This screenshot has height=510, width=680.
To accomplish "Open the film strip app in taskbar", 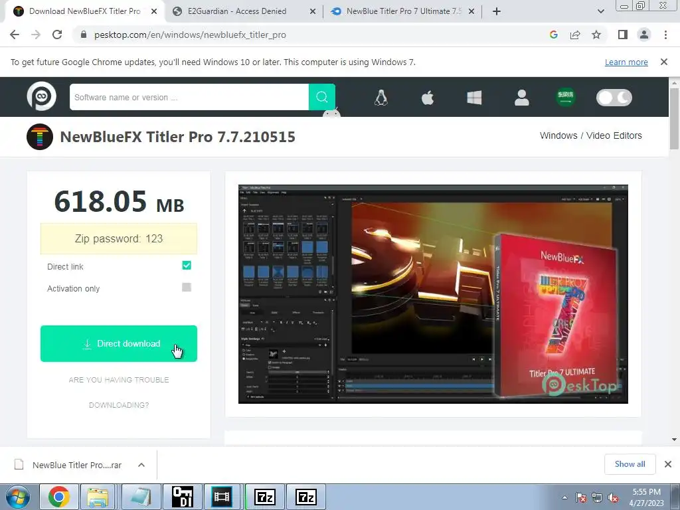I will 222,497.
